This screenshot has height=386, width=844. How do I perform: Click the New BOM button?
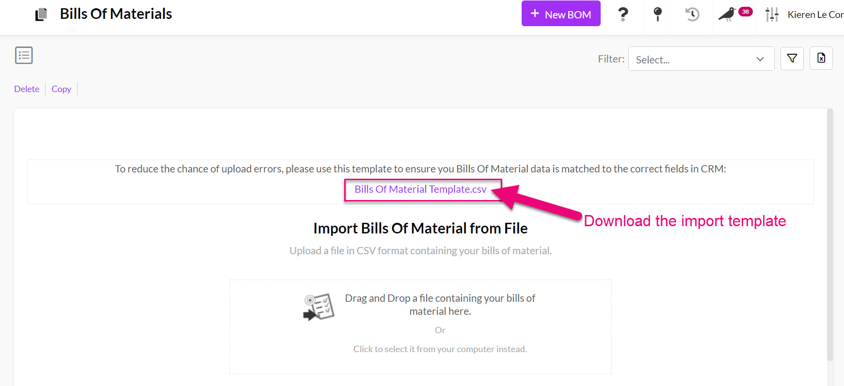pos(561,14)
